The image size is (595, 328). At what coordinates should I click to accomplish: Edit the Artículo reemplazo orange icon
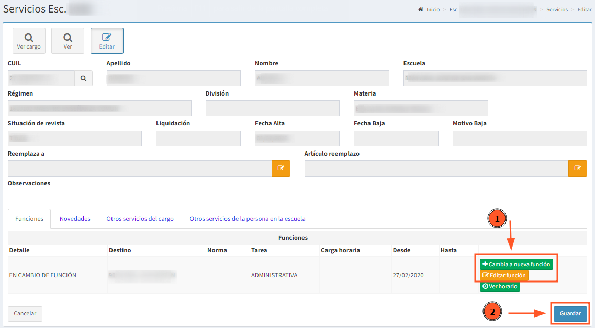(578, 169)
